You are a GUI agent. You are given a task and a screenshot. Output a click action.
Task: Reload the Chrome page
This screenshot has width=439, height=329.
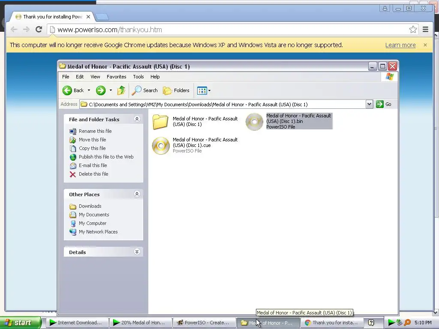point(39,30)
